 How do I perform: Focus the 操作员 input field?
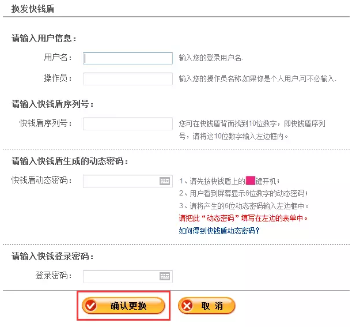(128, 79)
